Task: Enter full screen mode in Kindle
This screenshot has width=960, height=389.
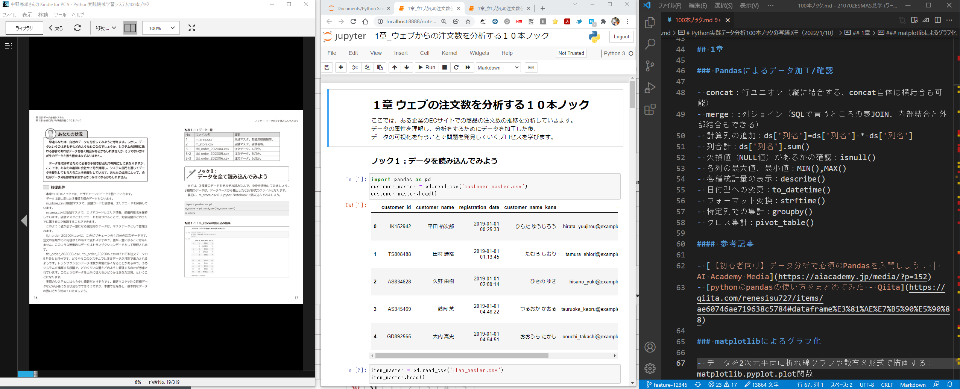Action: pos(192,28)
